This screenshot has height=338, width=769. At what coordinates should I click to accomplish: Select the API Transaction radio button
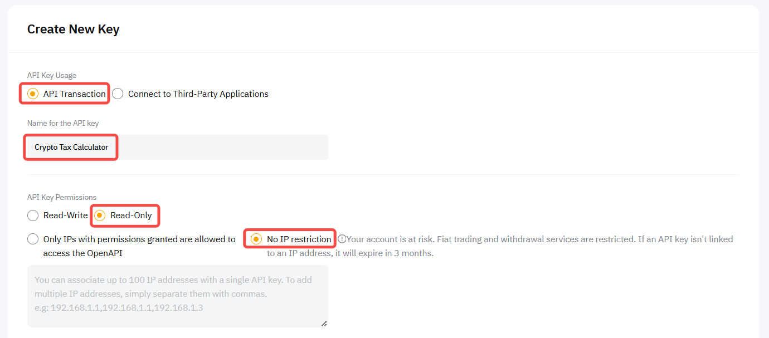33,94
